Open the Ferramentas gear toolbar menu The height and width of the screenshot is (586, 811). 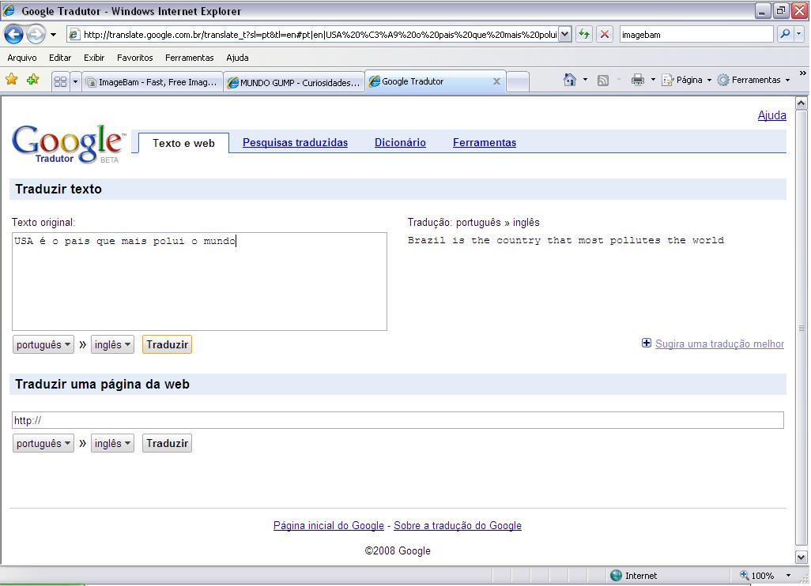(753, 80)
